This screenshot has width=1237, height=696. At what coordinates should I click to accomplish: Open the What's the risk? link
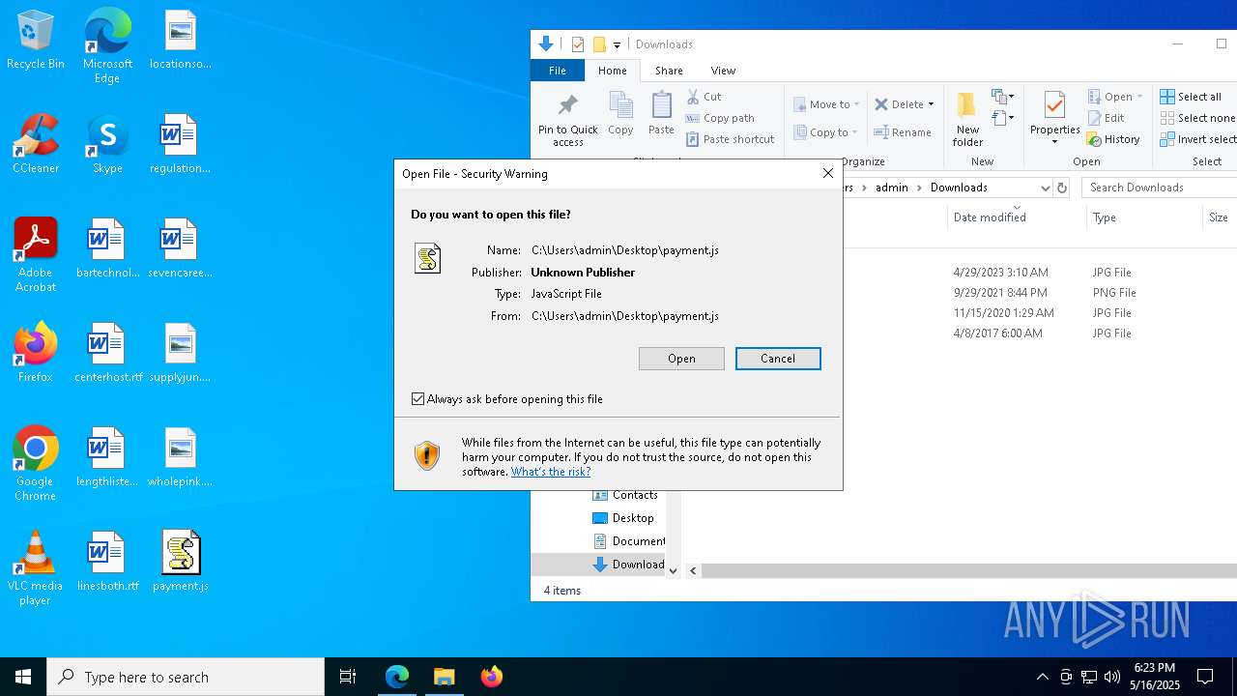[x=551, y=472]
